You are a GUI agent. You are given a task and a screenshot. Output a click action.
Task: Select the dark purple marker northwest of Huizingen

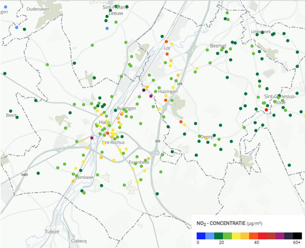144,90
